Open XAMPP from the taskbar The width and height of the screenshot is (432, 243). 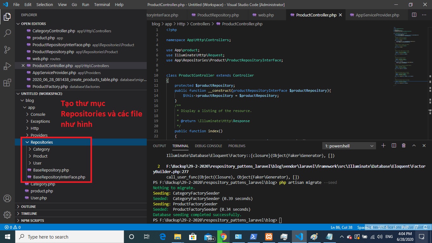(x=268, y=237)
